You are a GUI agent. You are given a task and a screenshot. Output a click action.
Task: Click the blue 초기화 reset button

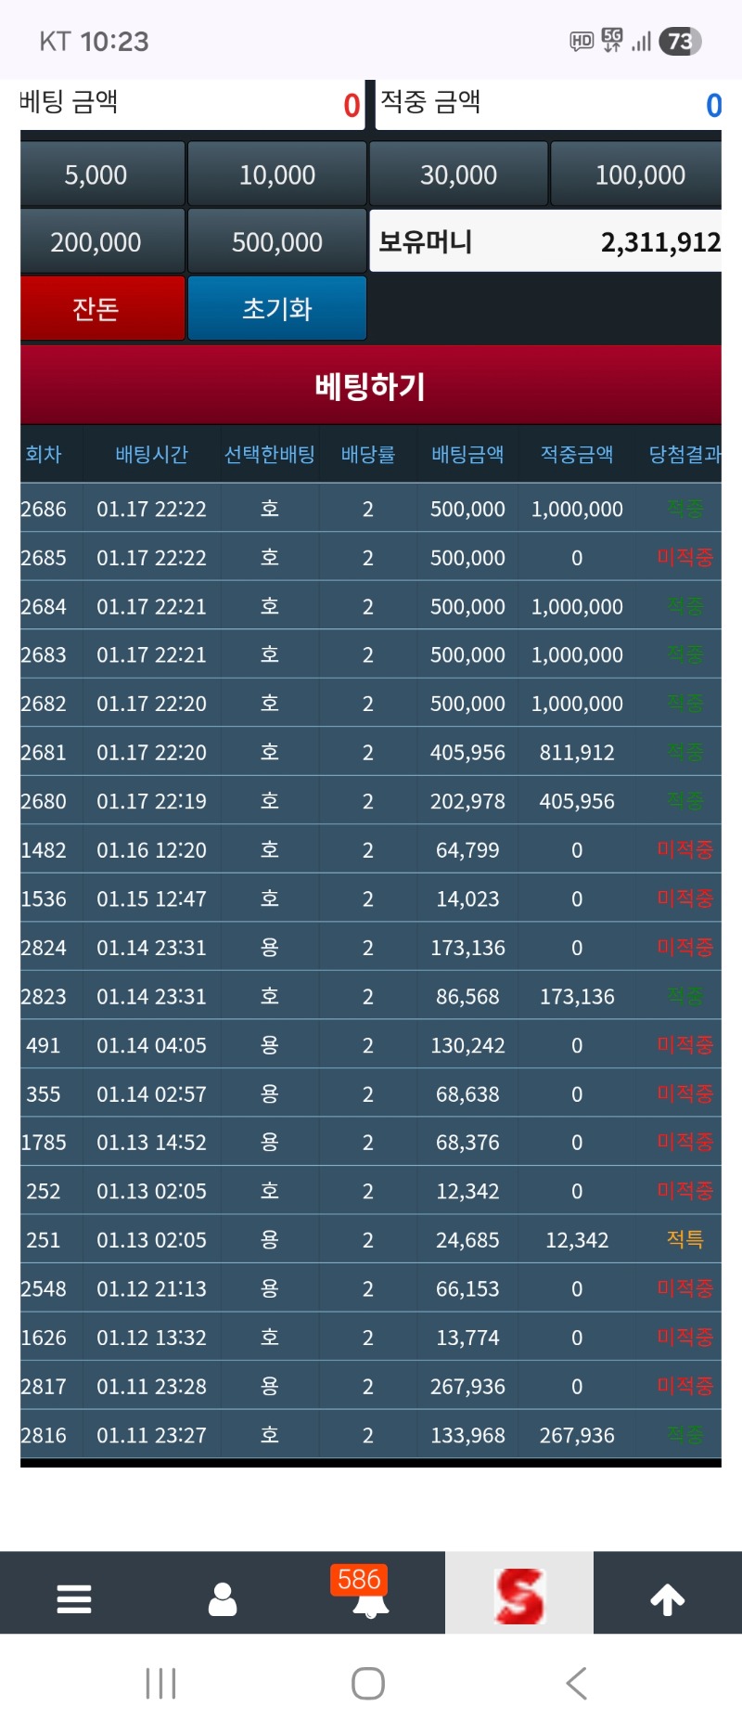pos(276,308)
